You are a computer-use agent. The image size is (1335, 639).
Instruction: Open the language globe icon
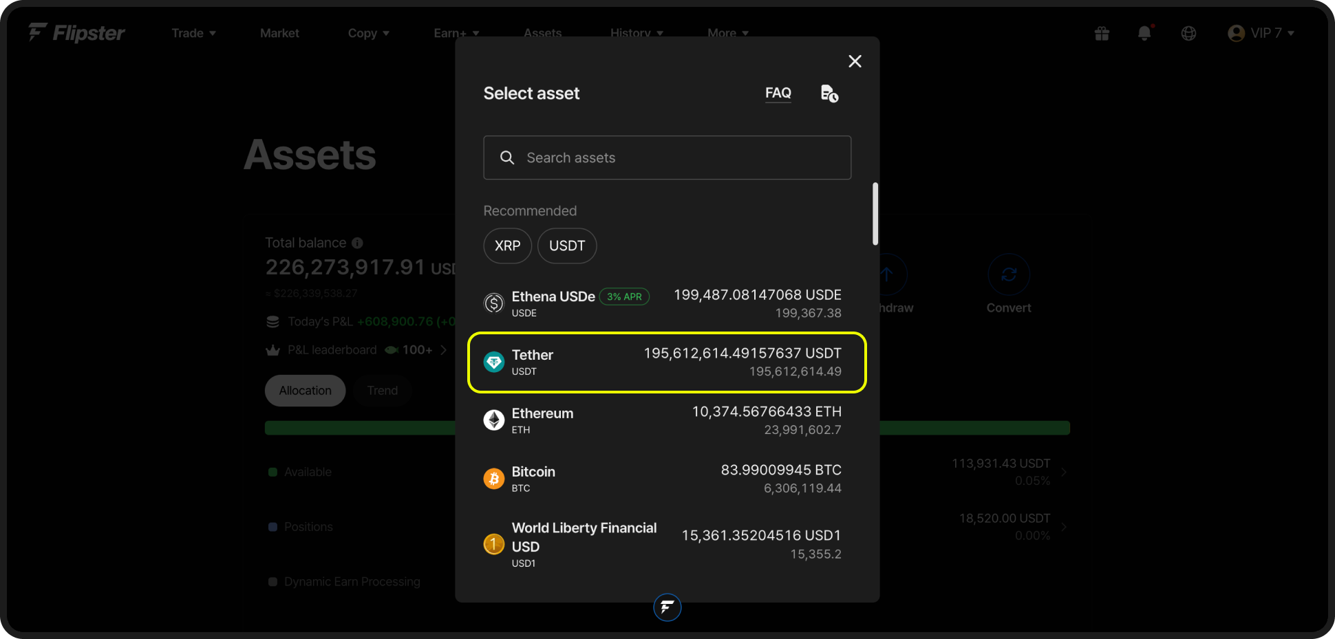[x=1188, y=33]
